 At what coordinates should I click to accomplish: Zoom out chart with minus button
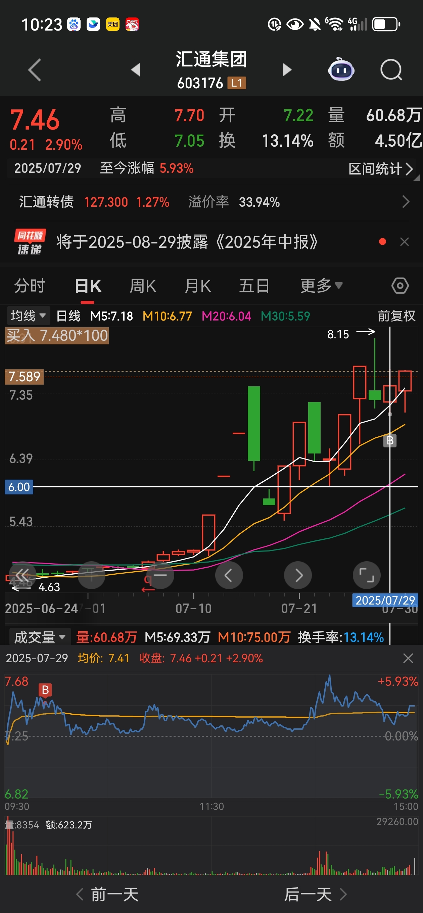pos(160,575)
